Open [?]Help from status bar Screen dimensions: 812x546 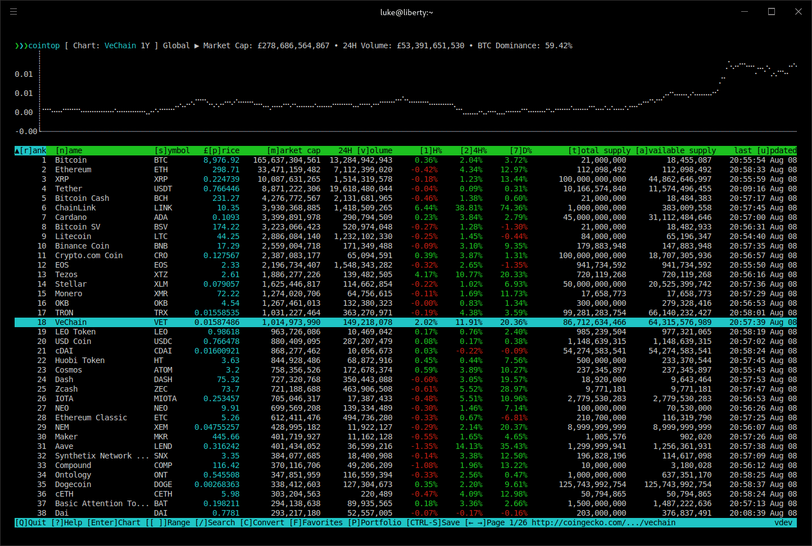point(66,522)
